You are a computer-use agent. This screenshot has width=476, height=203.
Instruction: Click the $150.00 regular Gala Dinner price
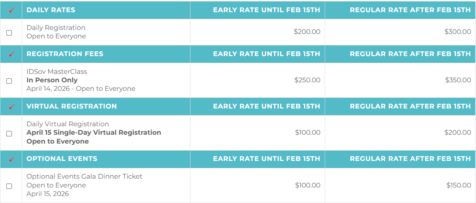point(459,185)
